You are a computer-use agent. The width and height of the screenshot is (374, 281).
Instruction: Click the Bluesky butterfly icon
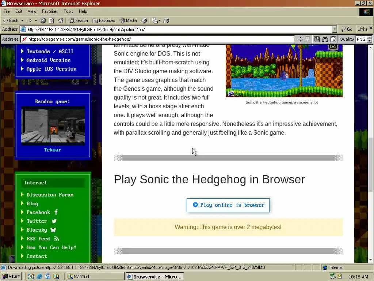(x=53, y=230)
